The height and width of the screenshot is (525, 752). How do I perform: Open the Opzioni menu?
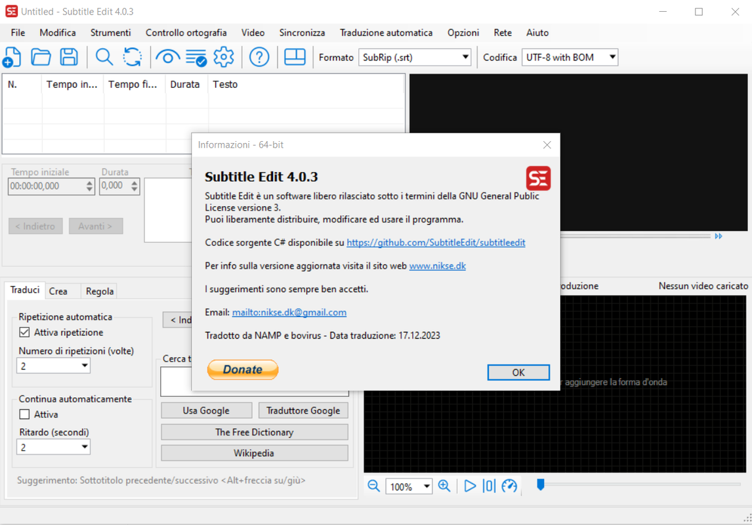(x=463, y=33)
